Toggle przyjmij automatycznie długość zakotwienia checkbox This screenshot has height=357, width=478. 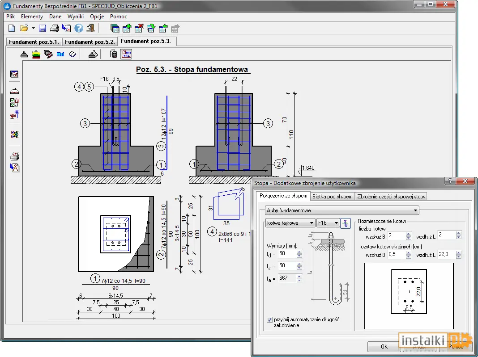click(x=269, y=319)
